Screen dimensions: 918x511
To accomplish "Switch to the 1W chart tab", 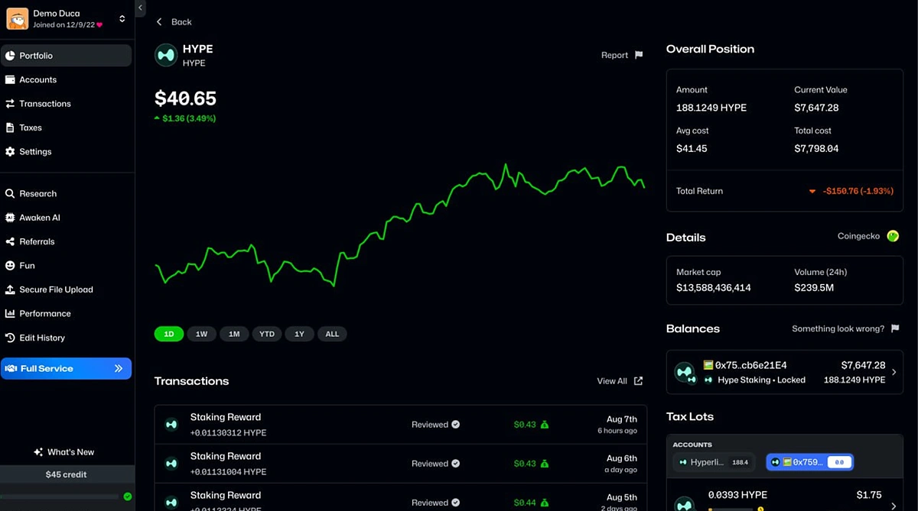I will tap(201, 334).
